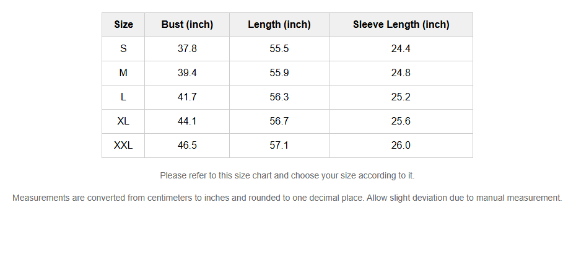Click the Bust (inch) column header

click(x=187, y=25)
